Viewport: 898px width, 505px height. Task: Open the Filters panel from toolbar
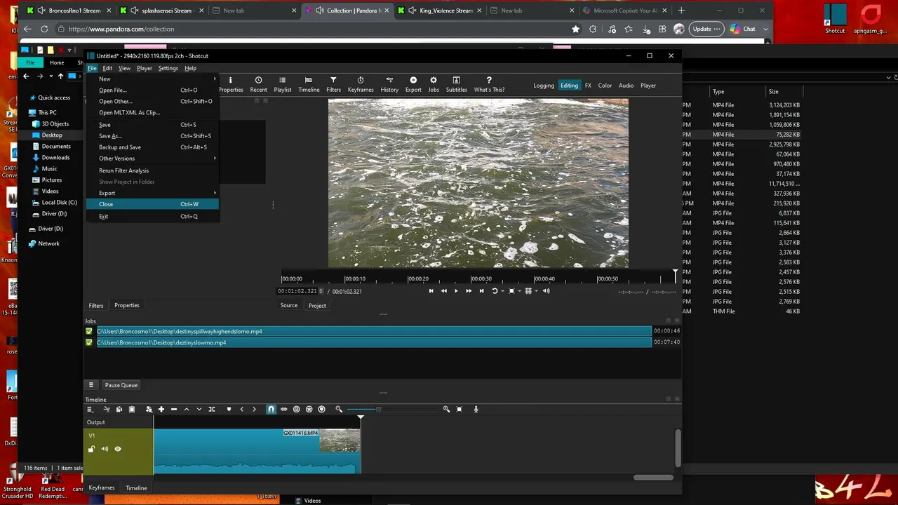coord(333,84)
